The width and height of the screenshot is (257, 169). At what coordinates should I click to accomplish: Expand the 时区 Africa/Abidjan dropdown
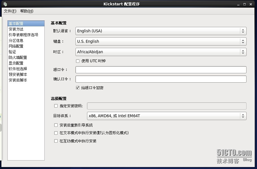point(161,52)
